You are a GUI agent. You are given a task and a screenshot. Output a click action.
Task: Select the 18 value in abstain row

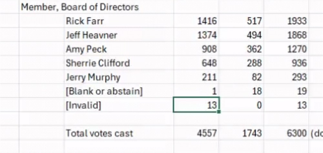pyautogui.click(x=241, y=91)
